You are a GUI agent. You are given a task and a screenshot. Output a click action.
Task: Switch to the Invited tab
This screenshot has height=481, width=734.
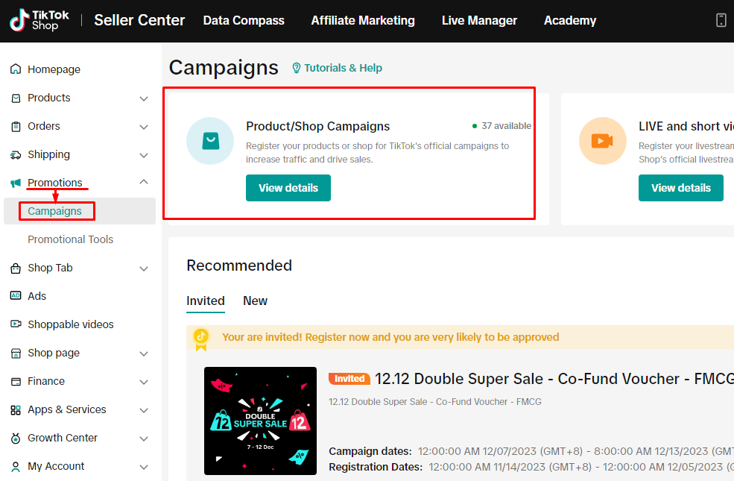206,301
